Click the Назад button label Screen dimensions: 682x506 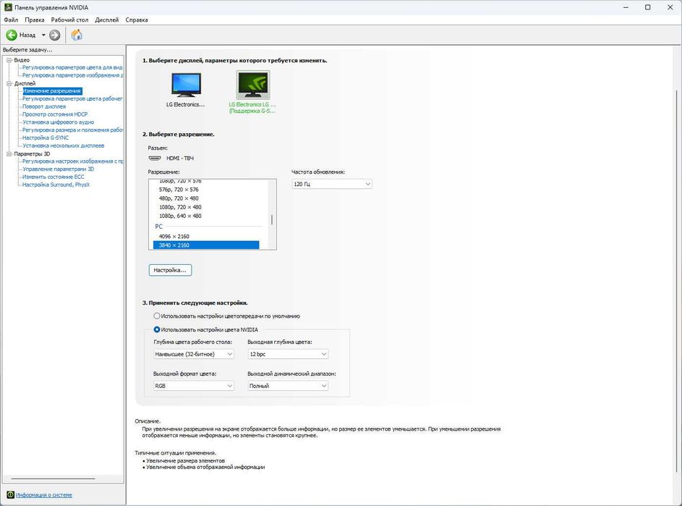pyautogui.click(x=27, y=35)
